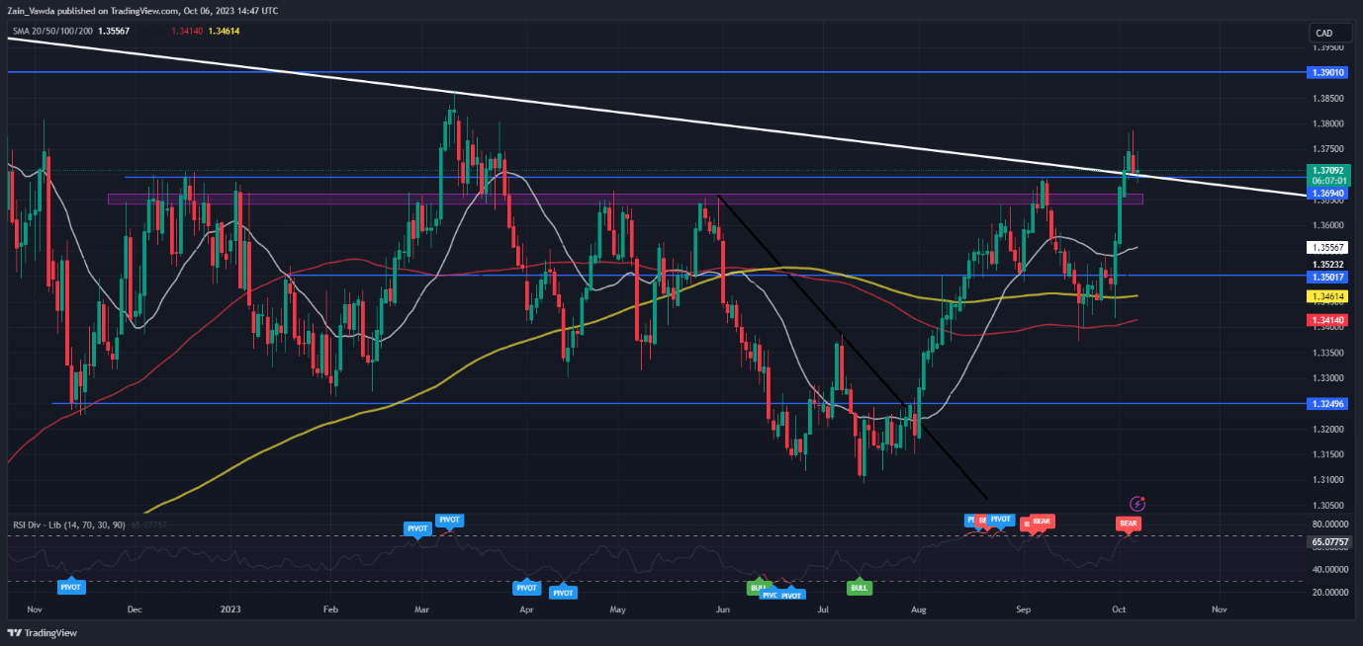
Task: Click the white 1.35567 axis price label
Action: point(1327,247)
